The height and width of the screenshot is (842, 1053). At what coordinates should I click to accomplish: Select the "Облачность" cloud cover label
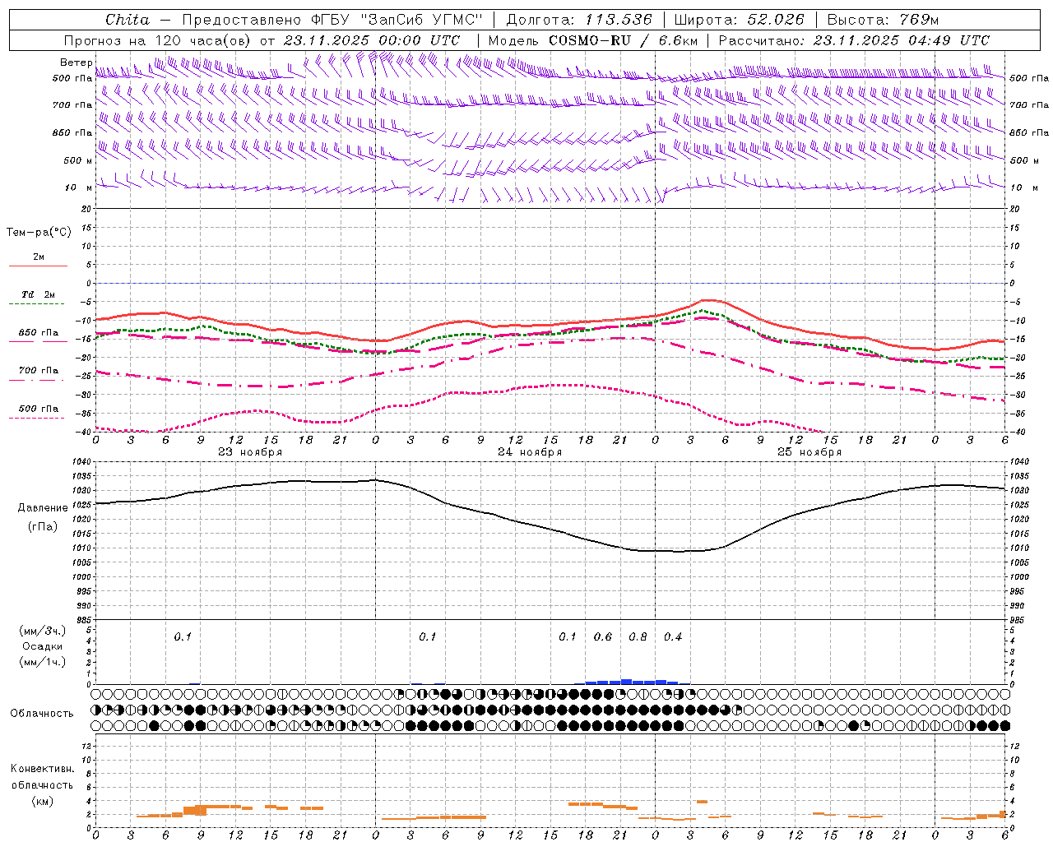click(42, 714)
